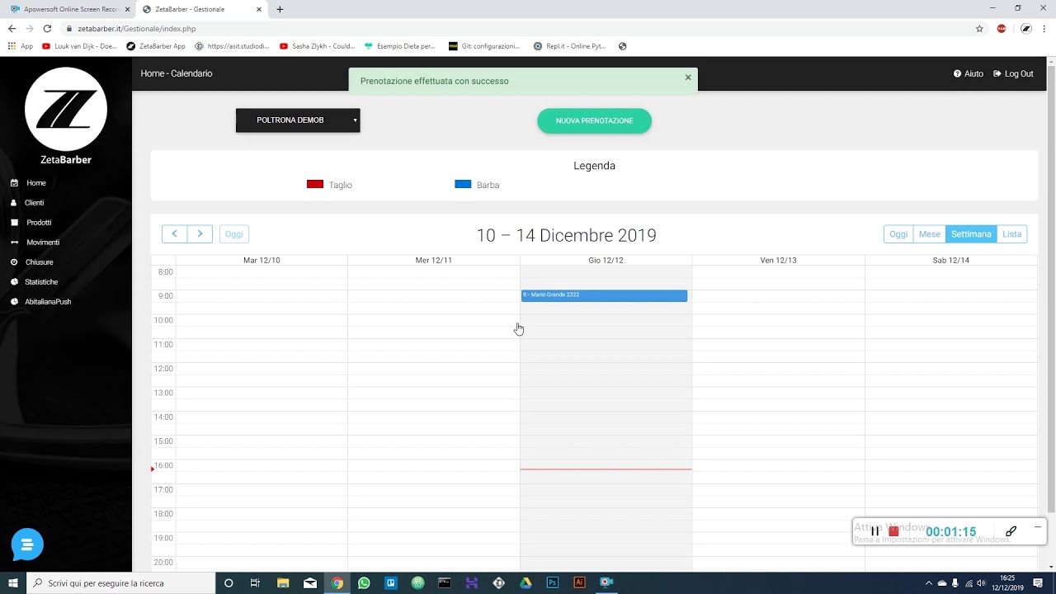Switch to Settimana view
This screenshot has width=1056, height=594.
[x=971, y=234]
